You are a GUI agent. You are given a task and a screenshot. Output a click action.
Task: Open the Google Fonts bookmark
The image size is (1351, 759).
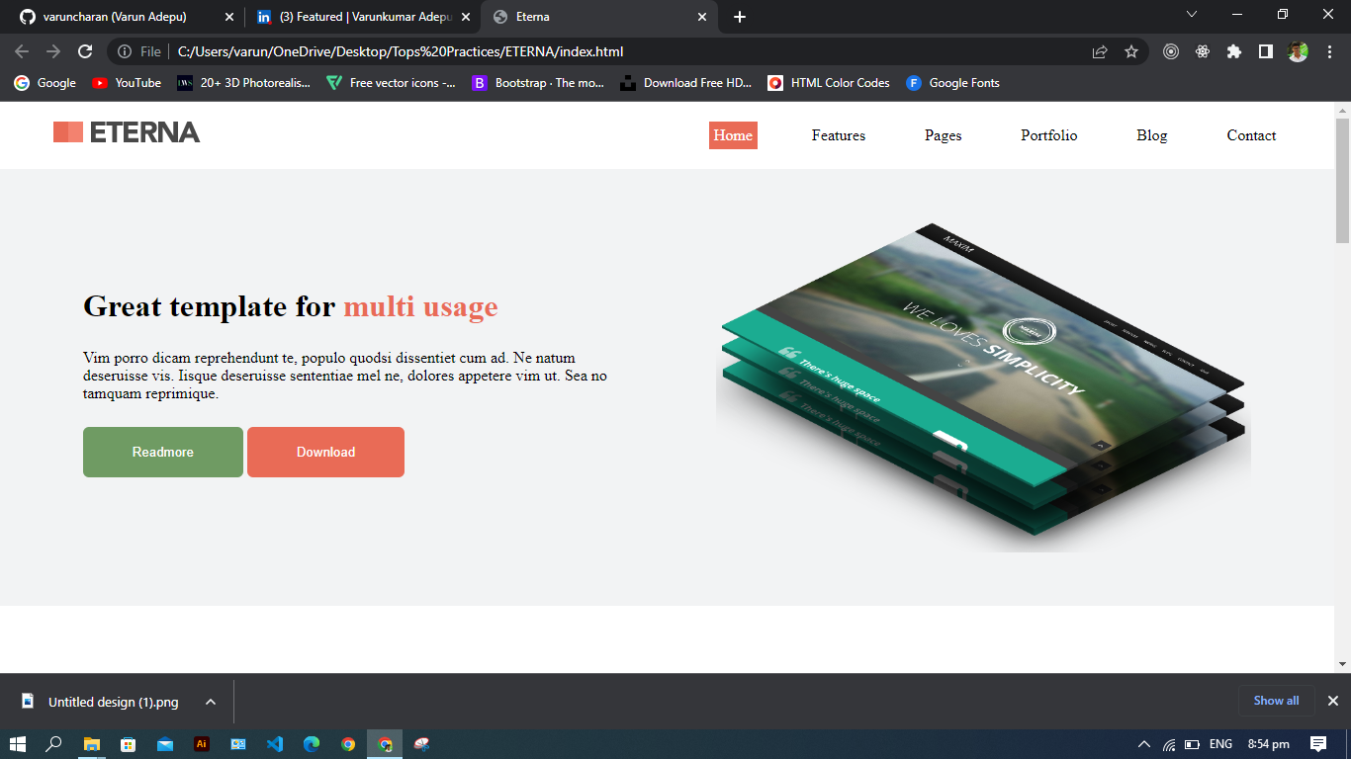pyautogui.click(x=952, y=83)
